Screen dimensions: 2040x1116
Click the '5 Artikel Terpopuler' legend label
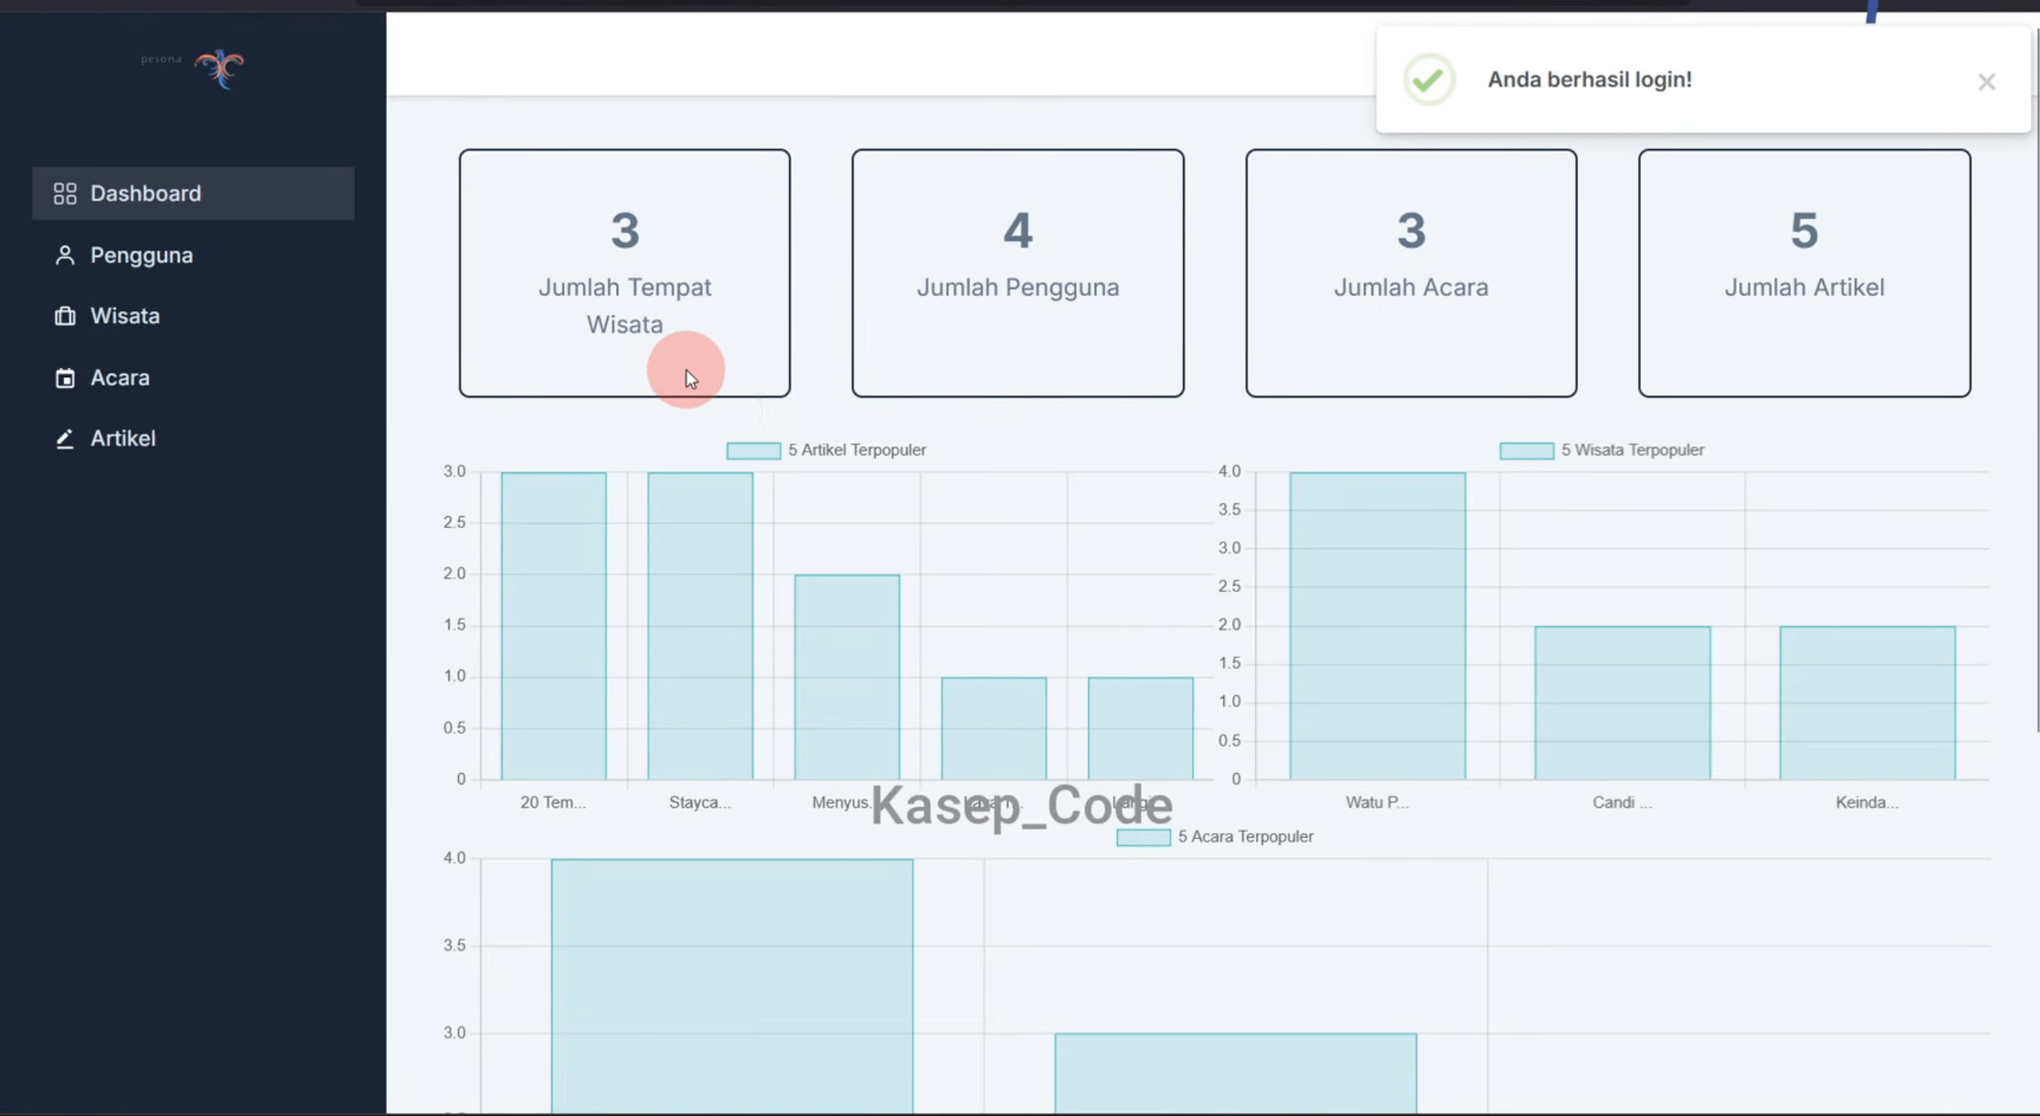coord(857,450)
